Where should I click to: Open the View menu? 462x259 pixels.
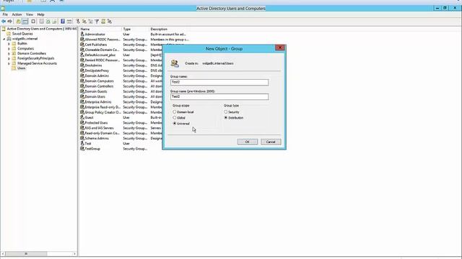click(30, 14)
